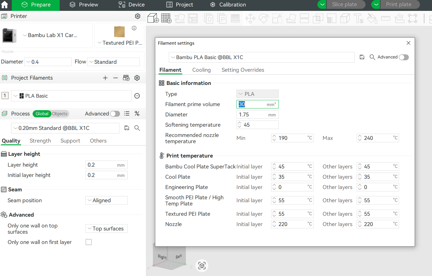432x276 pixels.
Task: Search filament settings with magnifier icon
Action: point(372,57)
